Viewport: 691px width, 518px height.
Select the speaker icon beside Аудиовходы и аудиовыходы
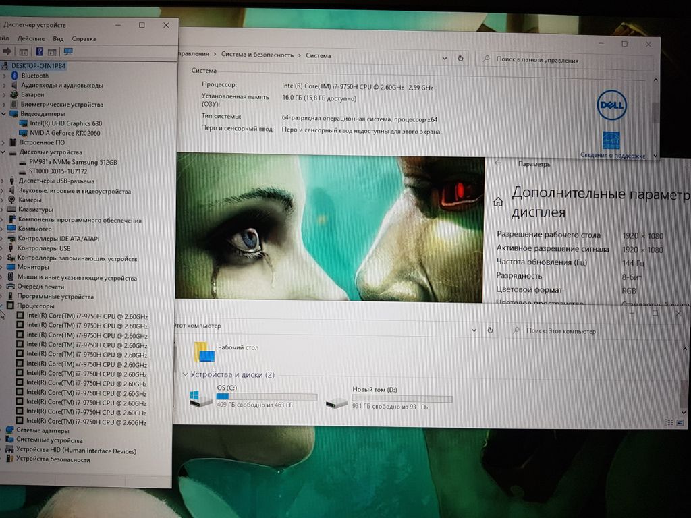pos(14,85)
